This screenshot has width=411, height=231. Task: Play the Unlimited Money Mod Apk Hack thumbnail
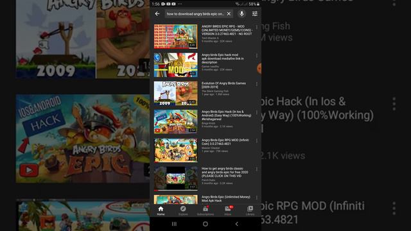[x=175, y=200]
